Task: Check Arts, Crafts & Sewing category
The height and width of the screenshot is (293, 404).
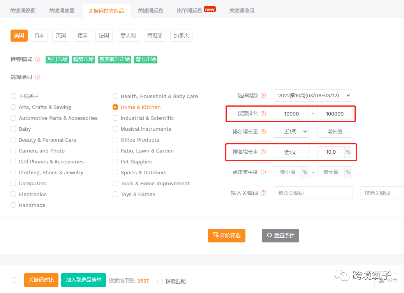Action: (13, 107)
